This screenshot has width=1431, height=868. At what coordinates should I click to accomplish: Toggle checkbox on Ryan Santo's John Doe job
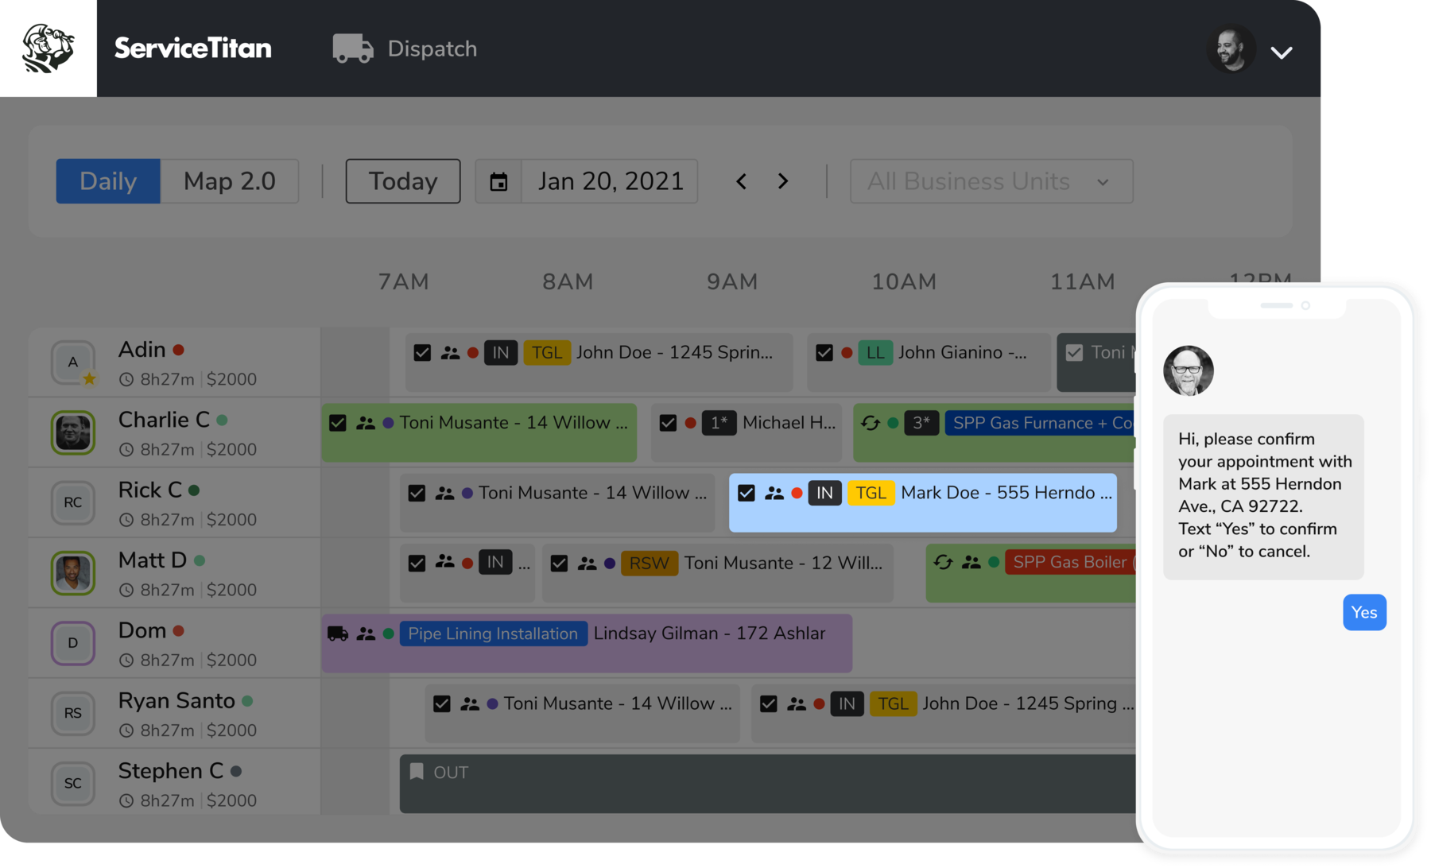click(769, 704)
